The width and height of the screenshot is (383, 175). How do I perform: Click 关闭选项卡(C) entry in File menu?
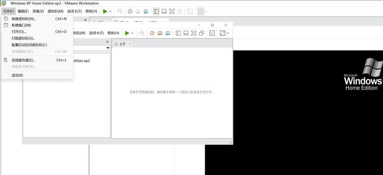37,52
